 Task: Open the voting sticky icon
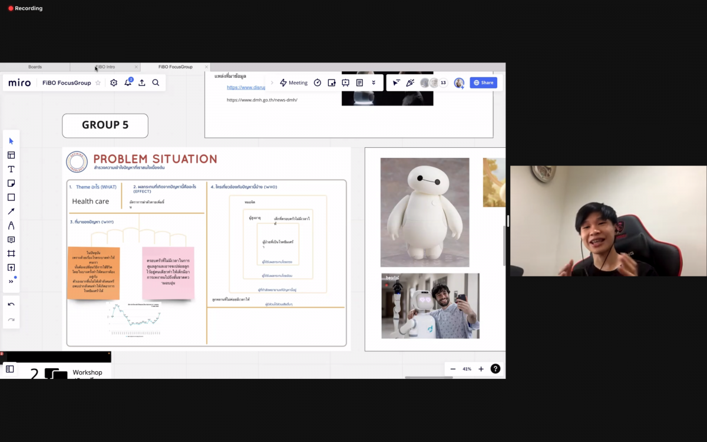(332, 83)
